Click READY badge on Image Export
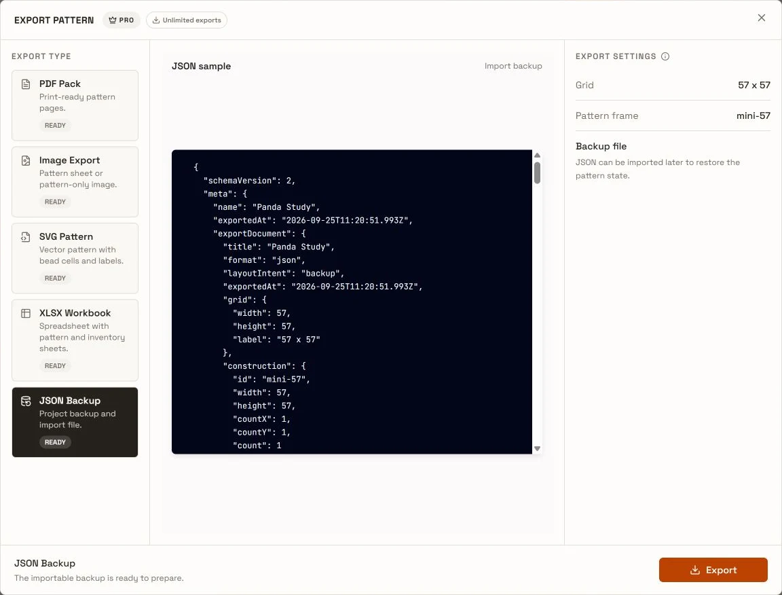The height and width of the screenshot is (595, 782). 55,202
